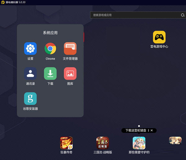Open the 下载 downloads app
The height and width of the screenshot is (160, 186).
point(50,74)
